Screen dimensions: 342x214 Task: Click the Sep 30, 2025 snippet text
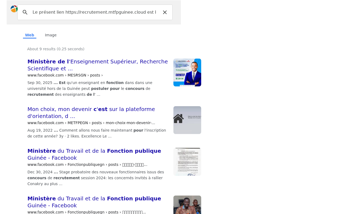[90, 89]
